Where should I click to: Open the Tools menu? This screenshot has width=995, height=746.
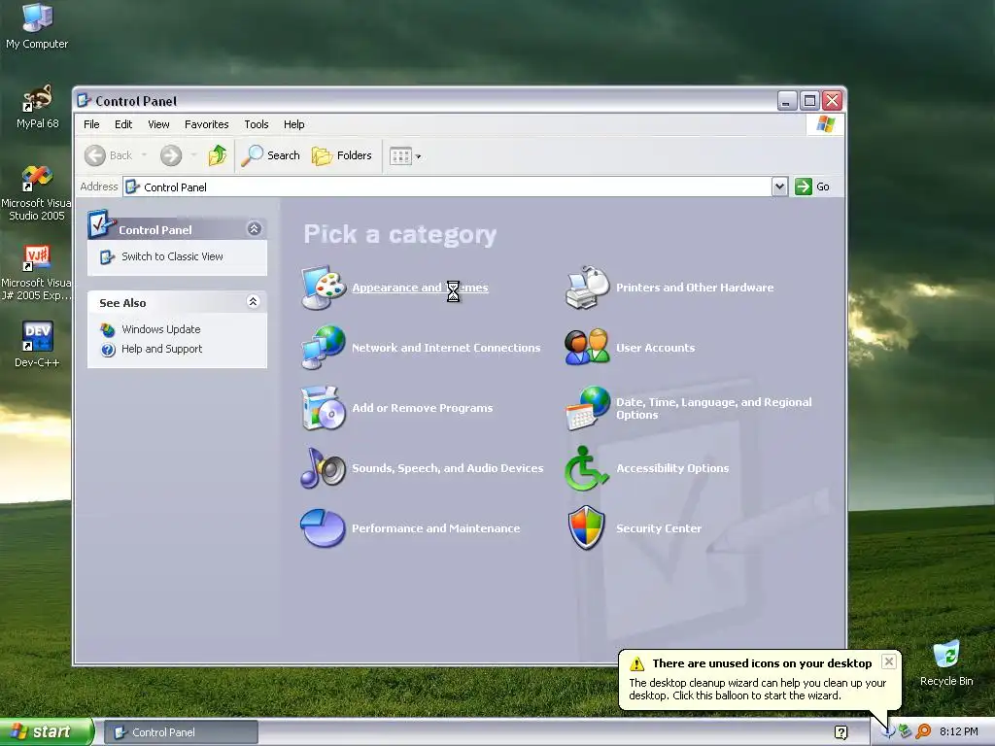coord(257,124)
